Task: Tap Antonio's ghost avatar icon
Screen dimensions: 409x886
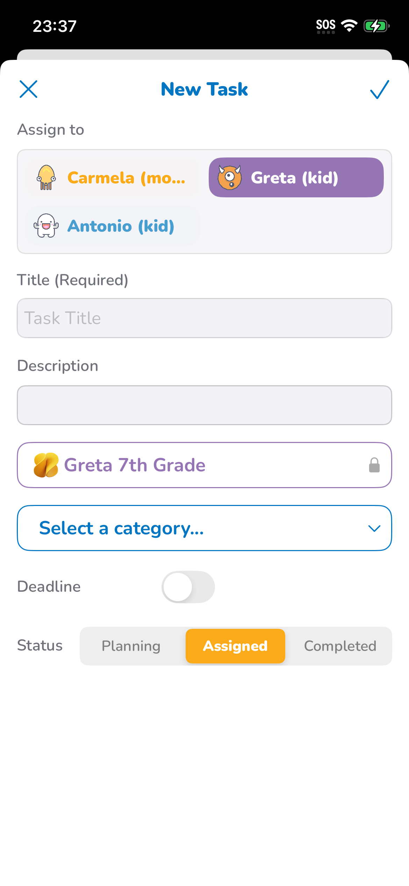Action: [x=46, y=226]
